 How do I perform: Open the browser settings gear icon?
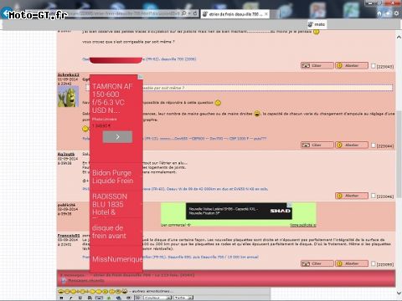pyautogui.click(x=396, y=13)
